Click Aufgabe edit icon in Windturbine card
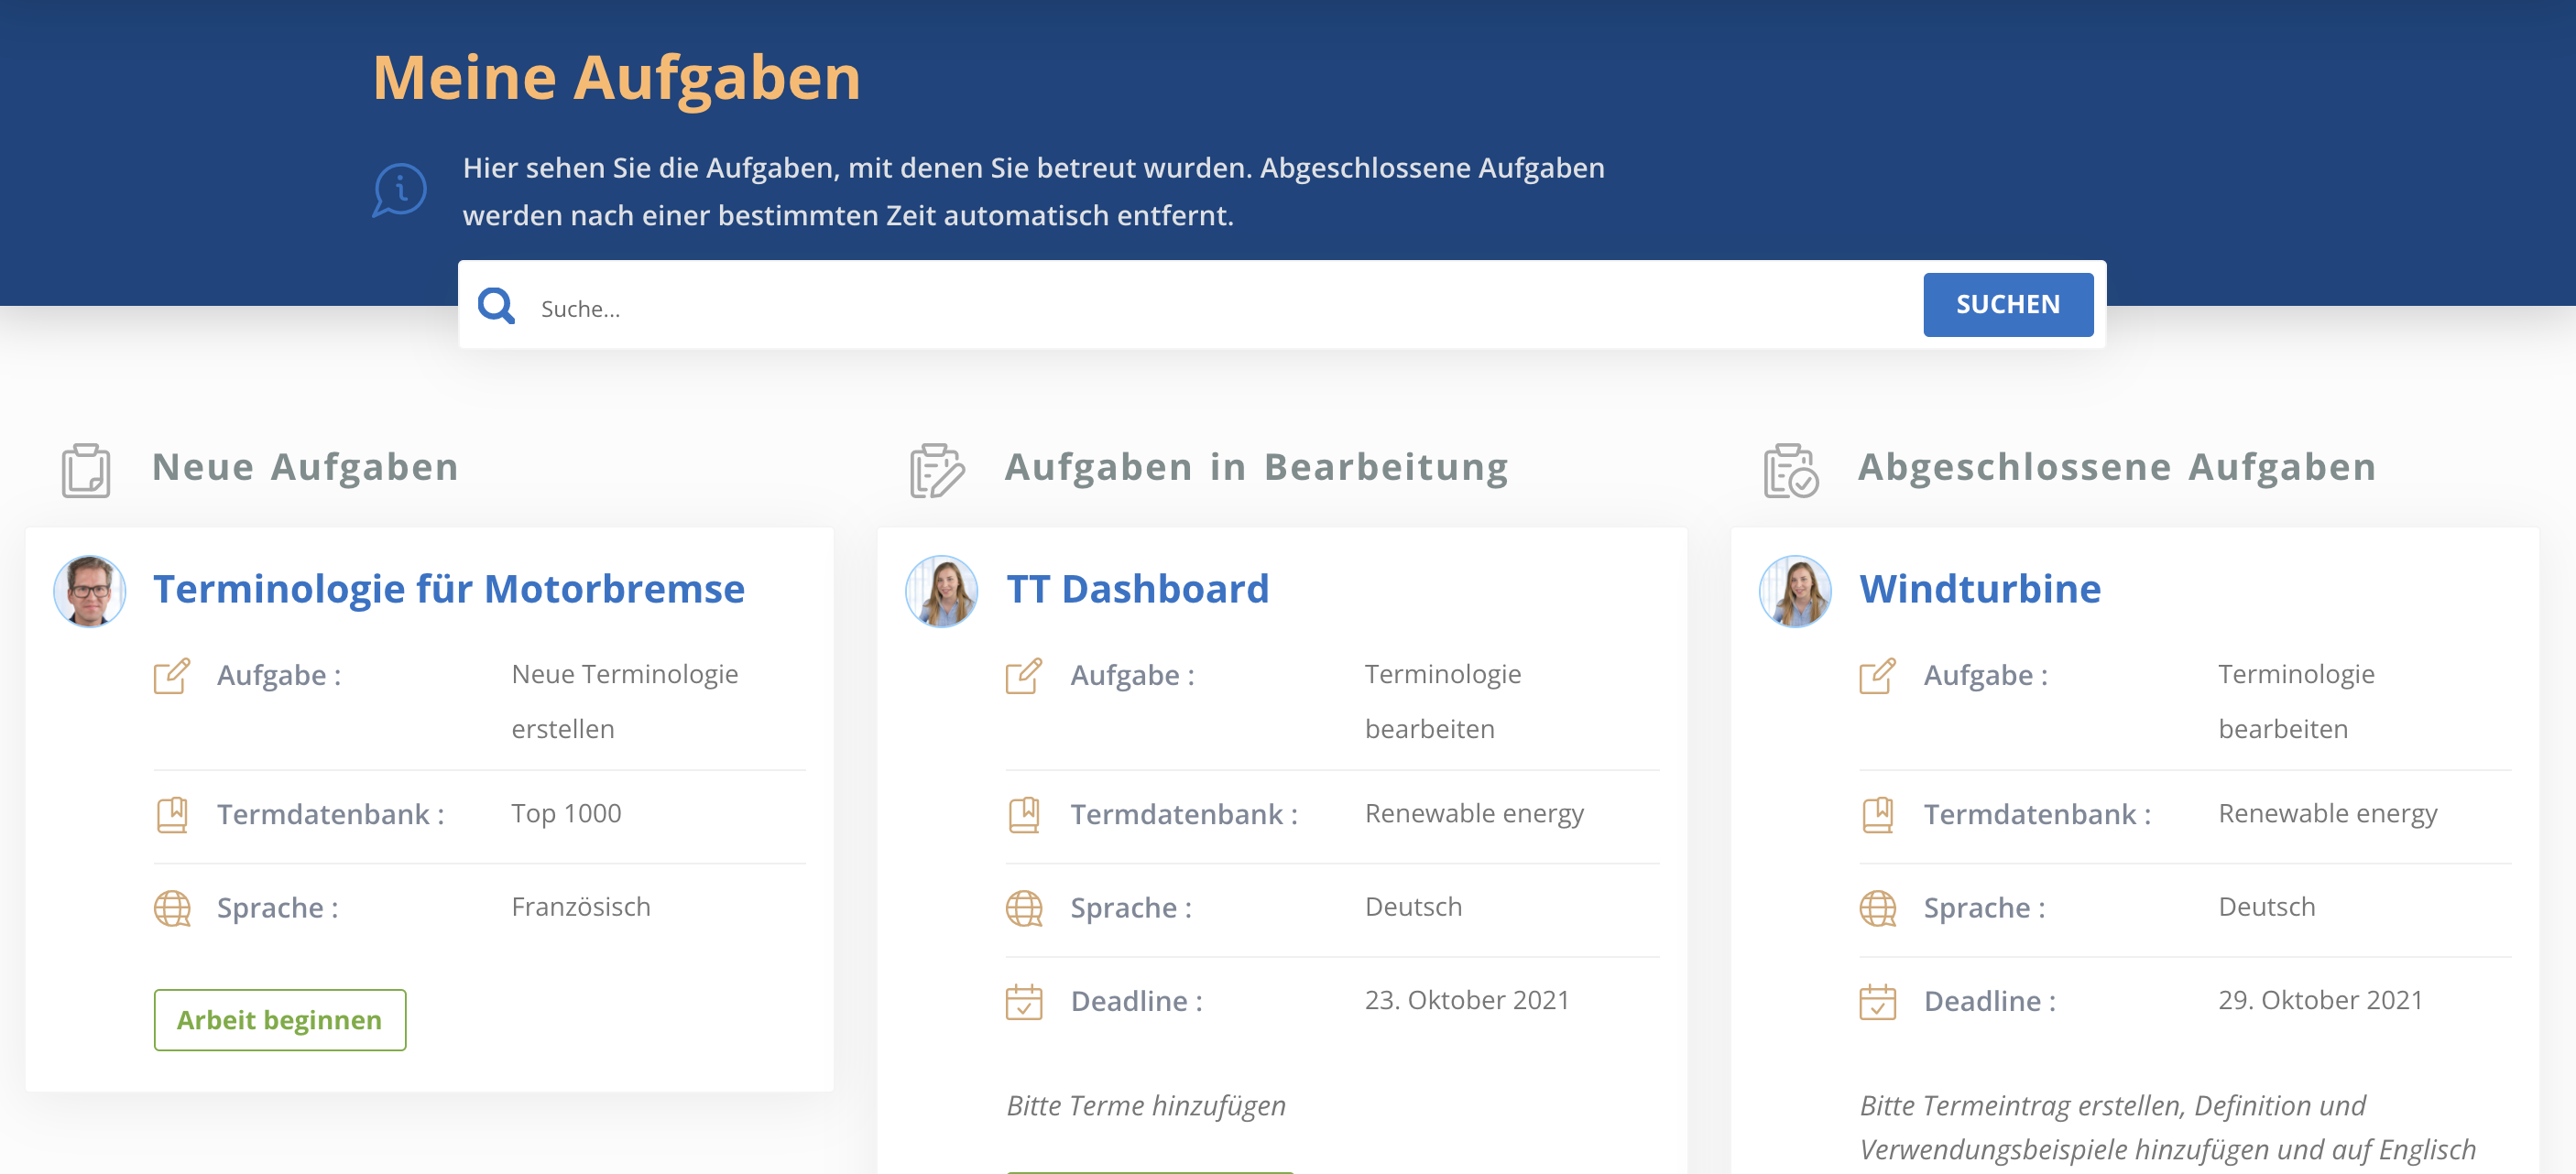Viewport: 2576px width, 1174px height. 1877,675
